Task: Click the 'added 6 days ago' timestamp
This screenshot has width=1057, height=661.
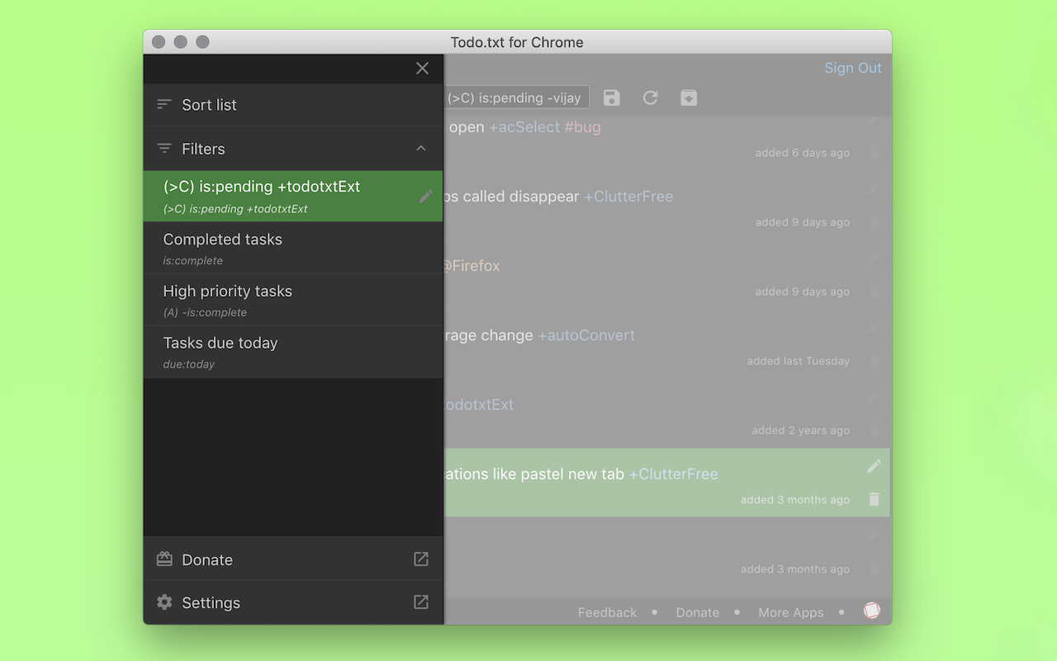Action: (802, 153)
